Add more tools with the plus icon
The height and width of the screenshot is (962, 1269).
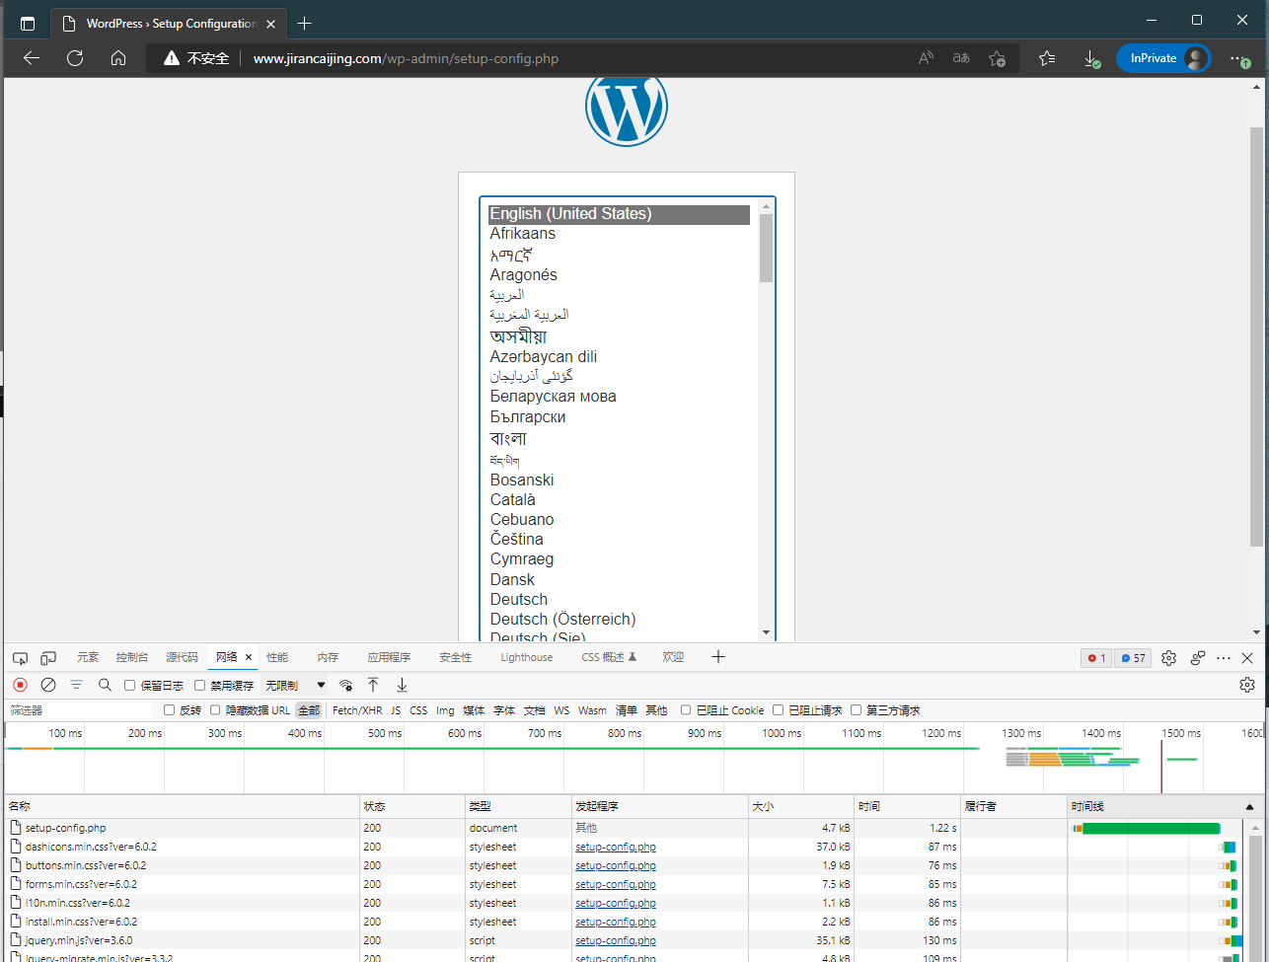coord(718,657)
